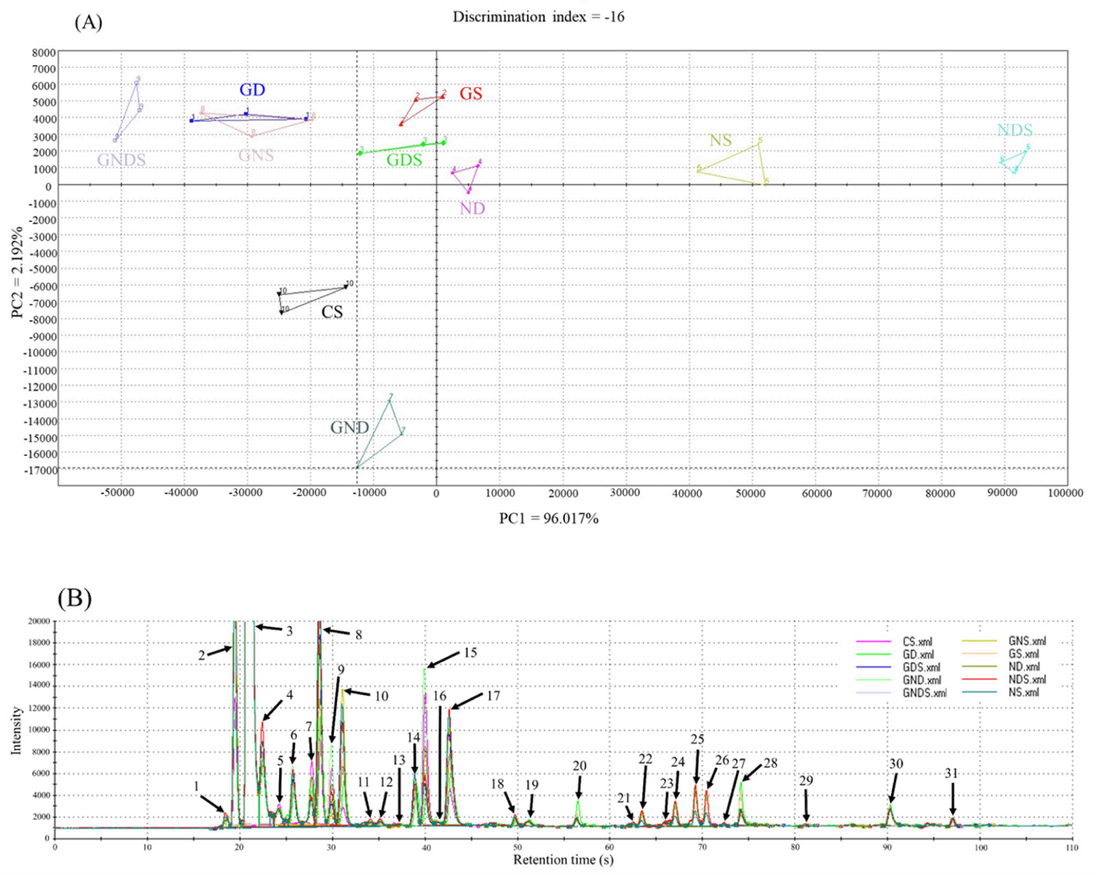
Task: Select the pink GNS cluster label
Action: click(256, 155)
